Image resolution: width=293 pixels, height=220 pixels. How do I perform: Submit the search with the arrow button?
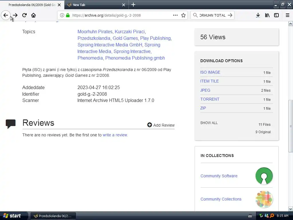[x=230, y=15]
